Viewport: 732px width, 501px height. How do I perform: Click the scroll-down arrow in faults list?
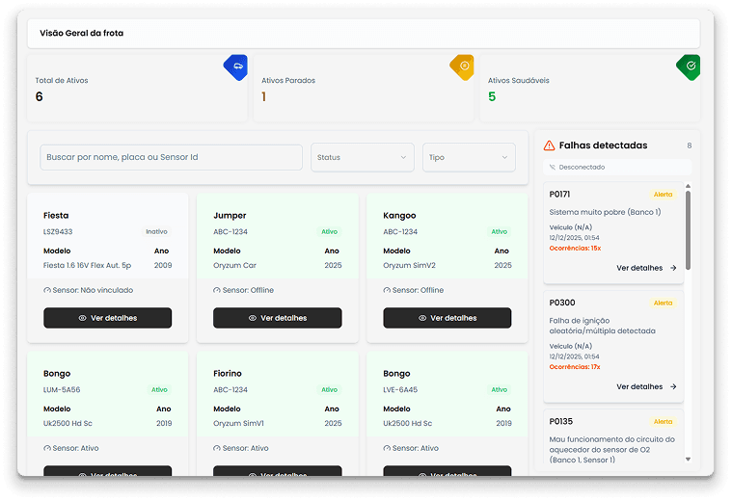pyautogui.click(x=688, y=460)
